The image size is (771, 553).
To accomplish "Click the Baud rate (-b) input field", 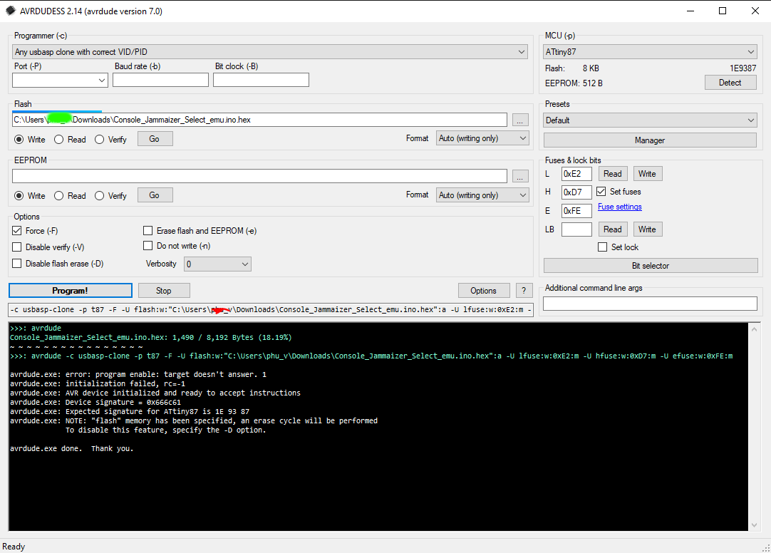I will 161,80.
